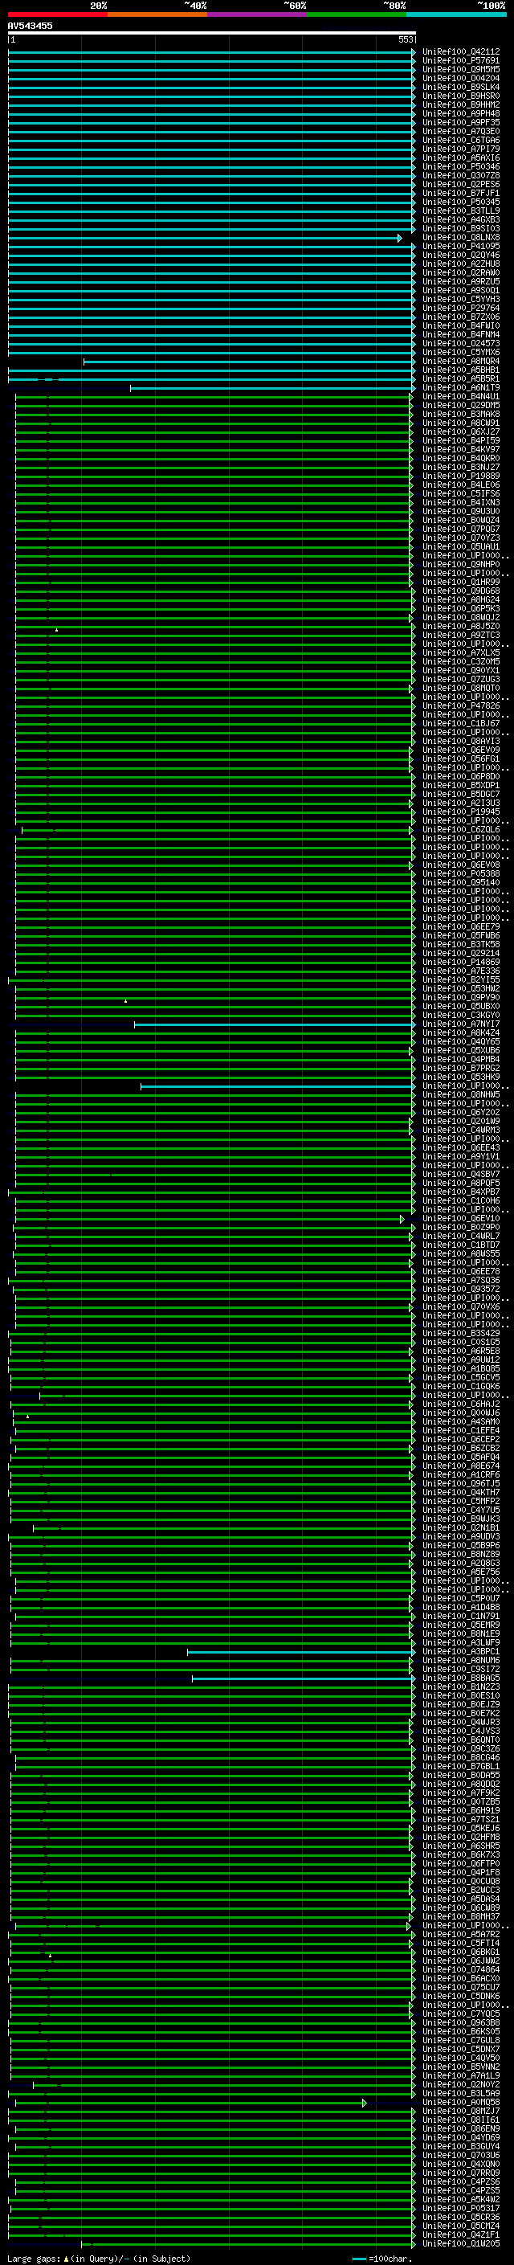Open hit UniRef100_O04204
This screenshot has width=514, height=2265.
(x=461, y=78)
